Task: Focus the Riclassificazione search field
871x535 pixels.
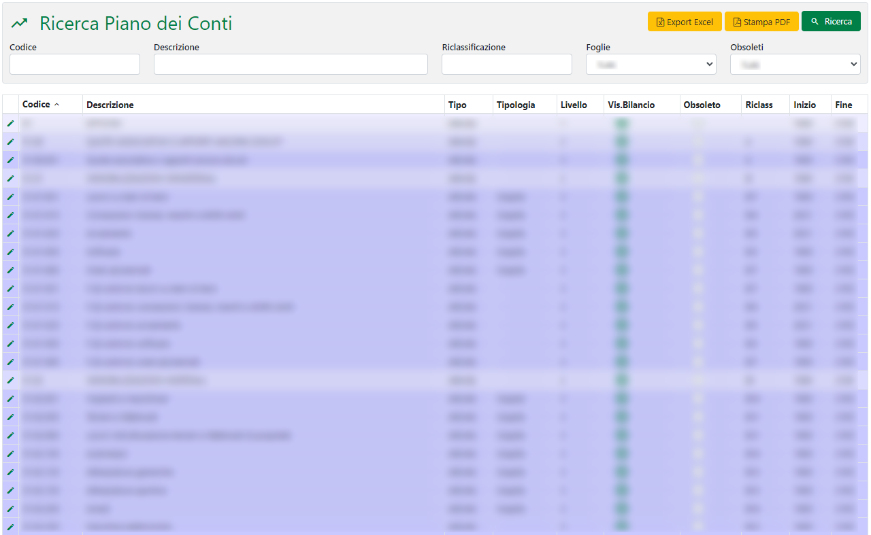Action: 506,65
